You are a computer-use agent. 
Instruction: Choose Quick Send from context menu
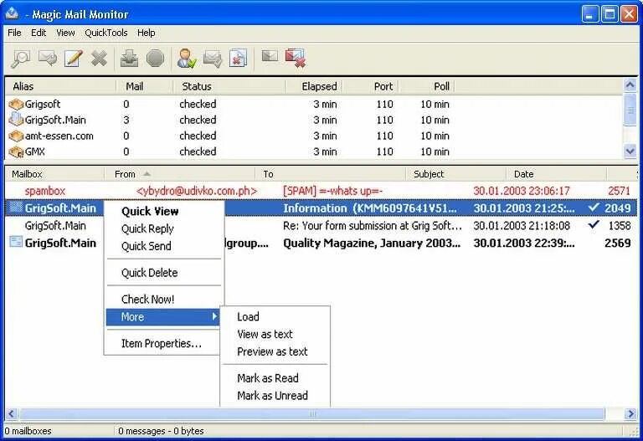(163, 246)
